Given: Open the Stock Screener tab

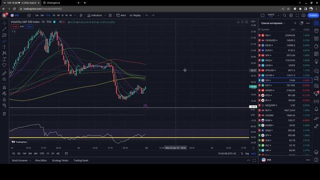Looking at the screenshot, I should click(20, 160).
